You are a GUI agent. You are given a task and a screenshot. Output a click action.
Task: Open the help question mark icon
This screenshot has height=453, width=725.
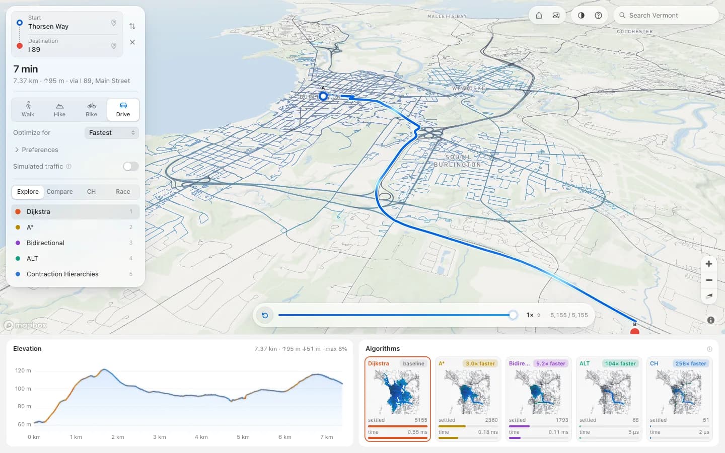pos(598,15)
